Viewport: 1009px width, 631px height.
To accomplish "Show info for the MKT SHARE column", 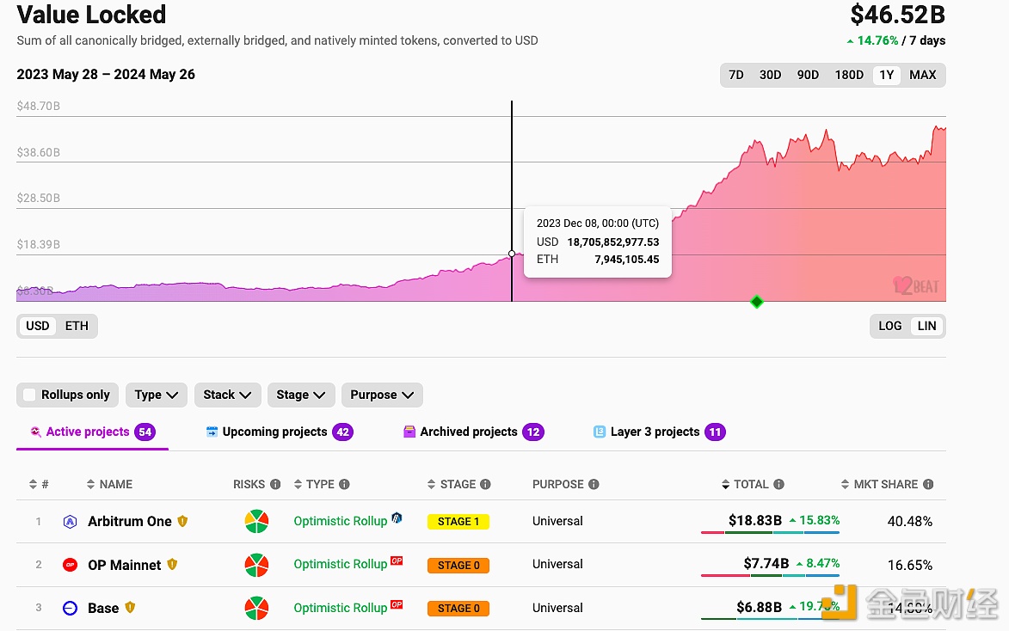I will tap(928, 484).
